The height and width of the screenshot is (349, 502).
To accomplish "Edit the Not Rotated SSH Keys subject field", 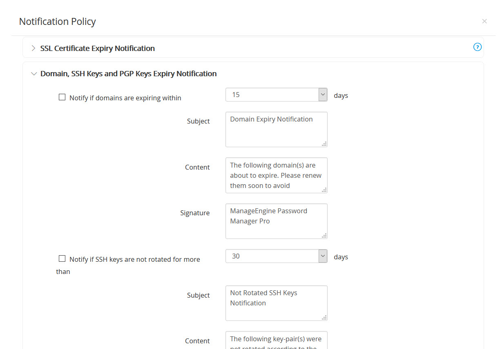I will coord(276,303).
